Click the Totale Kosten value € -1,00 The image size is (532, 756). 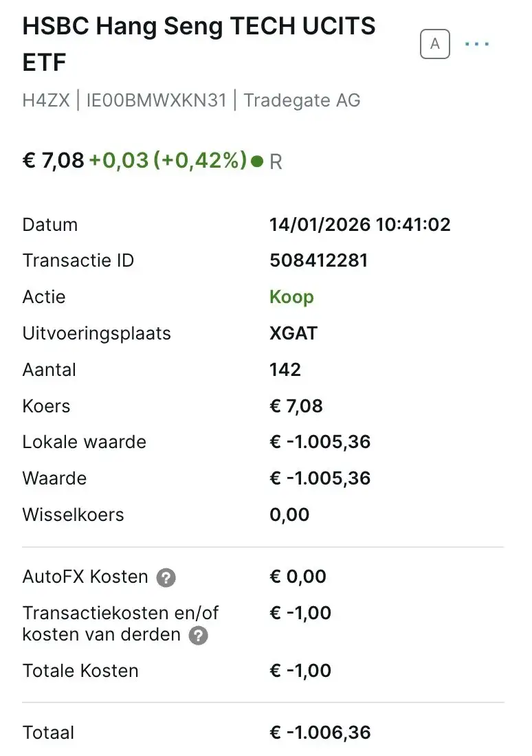point(300,671)
